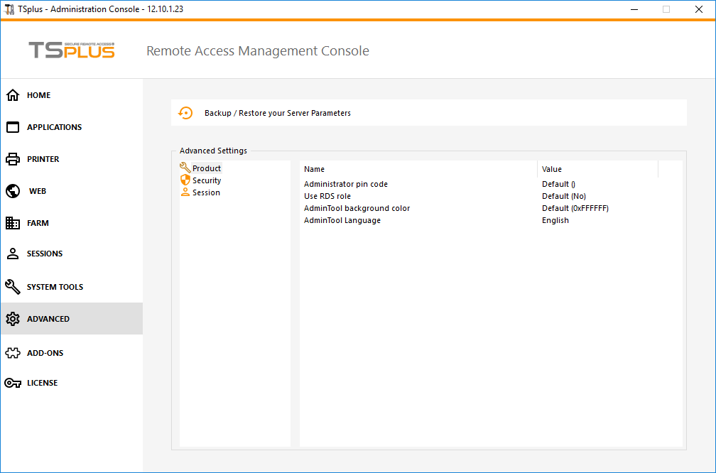Click the TSplus logo in header

(72, 50)
